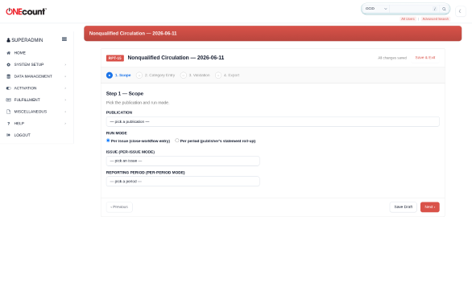This screenshot has height=294, width=472.
Task: Open Activation menu item
Action: click(x=25, y=88)
